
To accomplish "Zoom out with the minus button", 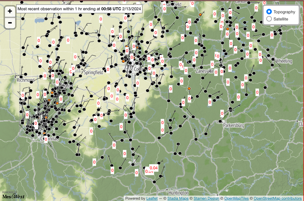I will pyautogui.click(x=10, y=23).
